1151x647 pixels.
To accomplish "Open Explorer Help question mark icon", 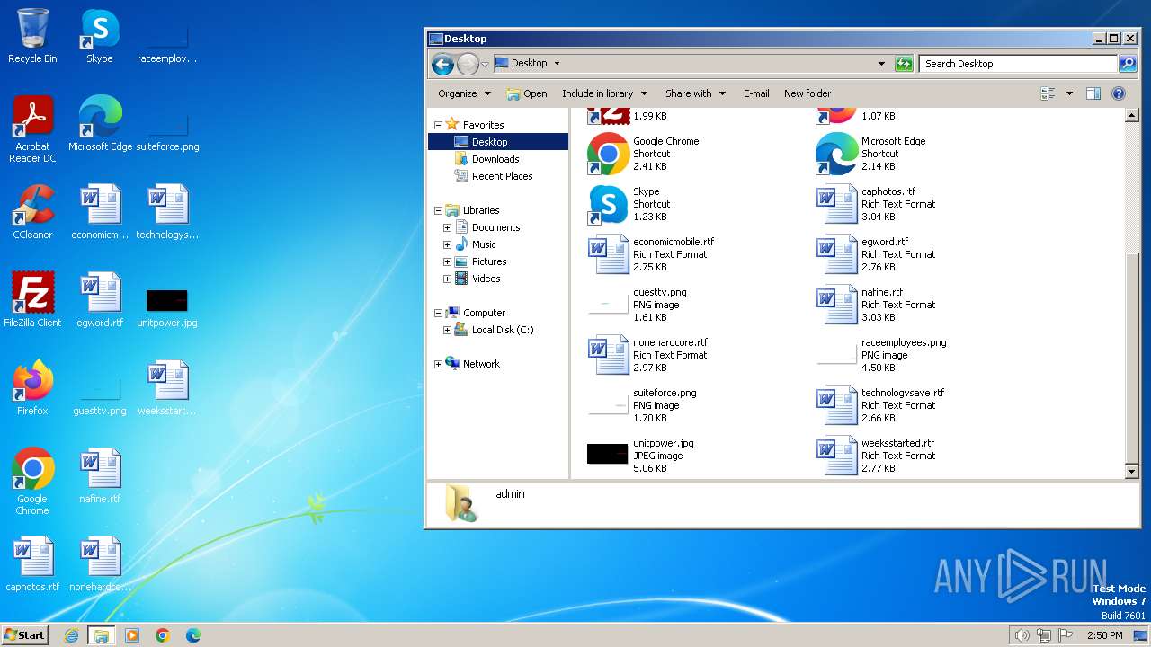I will [1119, 93].
